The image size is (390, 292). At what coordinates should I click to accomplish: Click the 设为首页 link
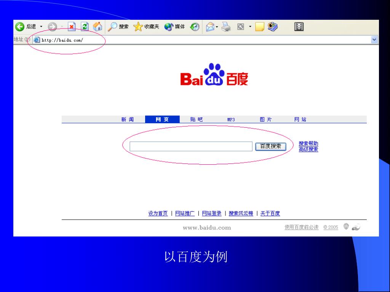coord(158,213)
